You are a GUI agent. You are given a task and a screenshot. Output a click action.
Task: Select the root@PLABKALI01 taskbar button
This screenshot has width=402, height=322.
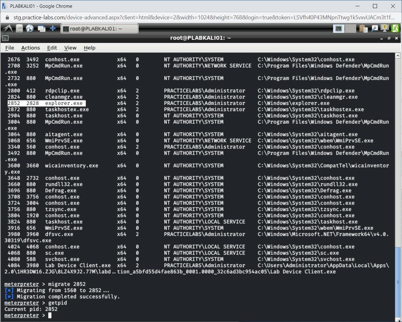[99, 28]
